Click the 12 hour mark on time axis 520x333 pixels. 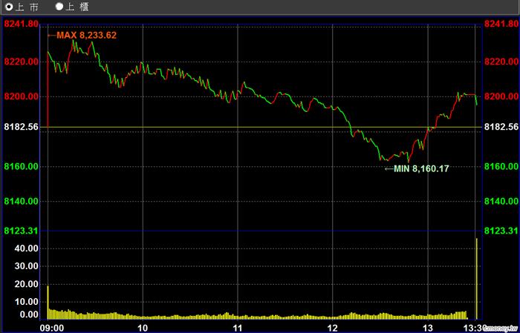pyautogui.click(x=332, y=327)
